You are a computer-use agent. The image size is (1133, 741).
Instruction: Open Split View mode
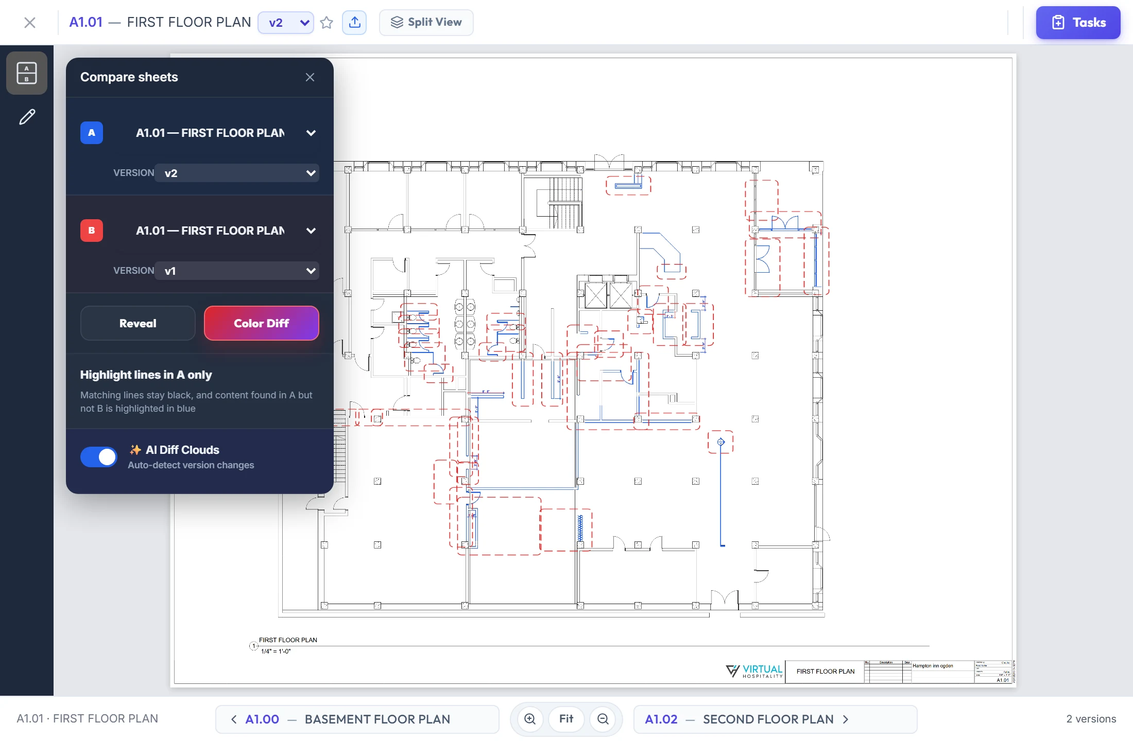click(x=426, y=23)
